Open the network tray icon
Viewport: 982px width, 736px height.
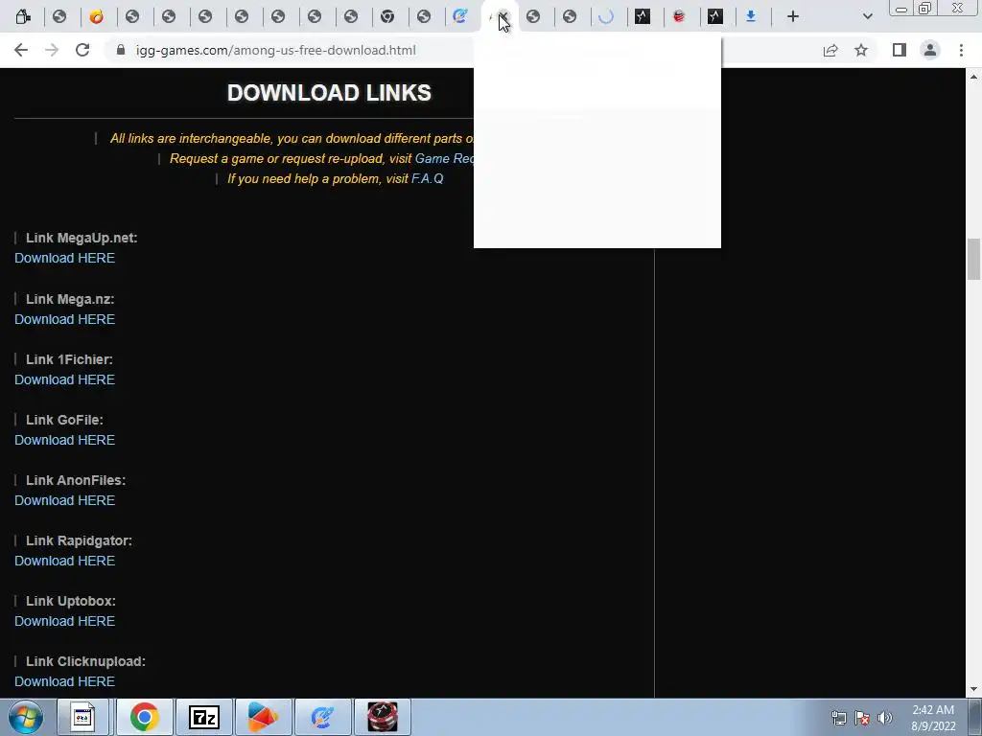tap(838, 718)
